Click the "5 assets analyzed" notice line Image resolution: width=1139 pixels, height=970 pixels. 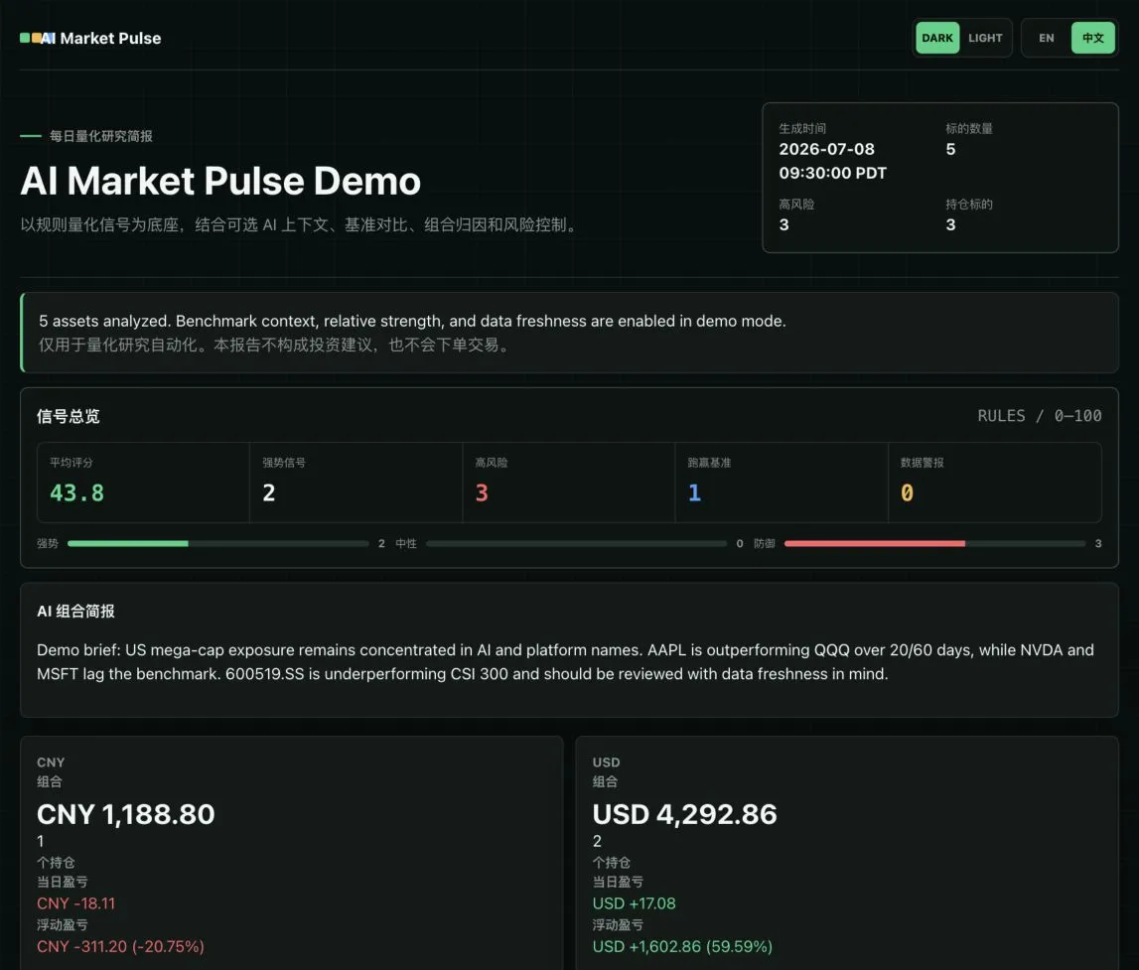point(412,321)
